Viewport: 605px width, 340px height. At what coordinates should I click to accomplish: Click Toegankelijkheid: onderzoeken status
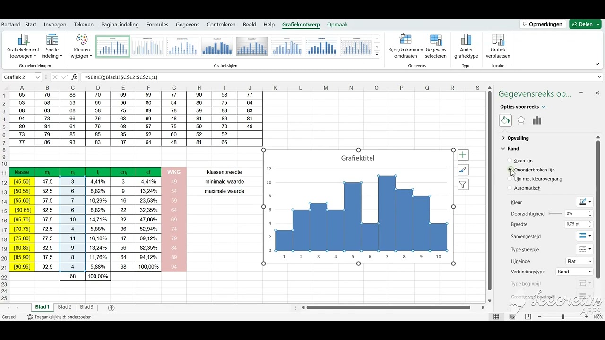(59, 317)
